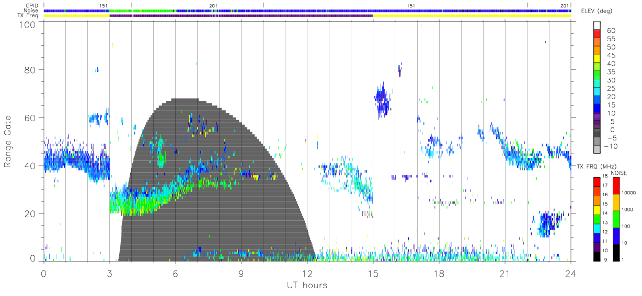The width and height of the screenshot is (642, 296).
Task: Click NOISE legend value 100
Action: 626,227
